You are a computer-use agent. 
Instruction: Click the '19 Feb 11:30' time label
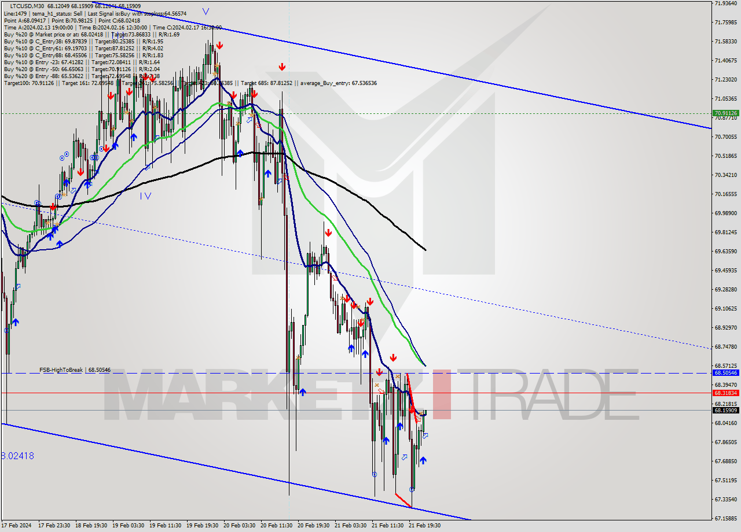pyautogui.click(x=166, y=526)
